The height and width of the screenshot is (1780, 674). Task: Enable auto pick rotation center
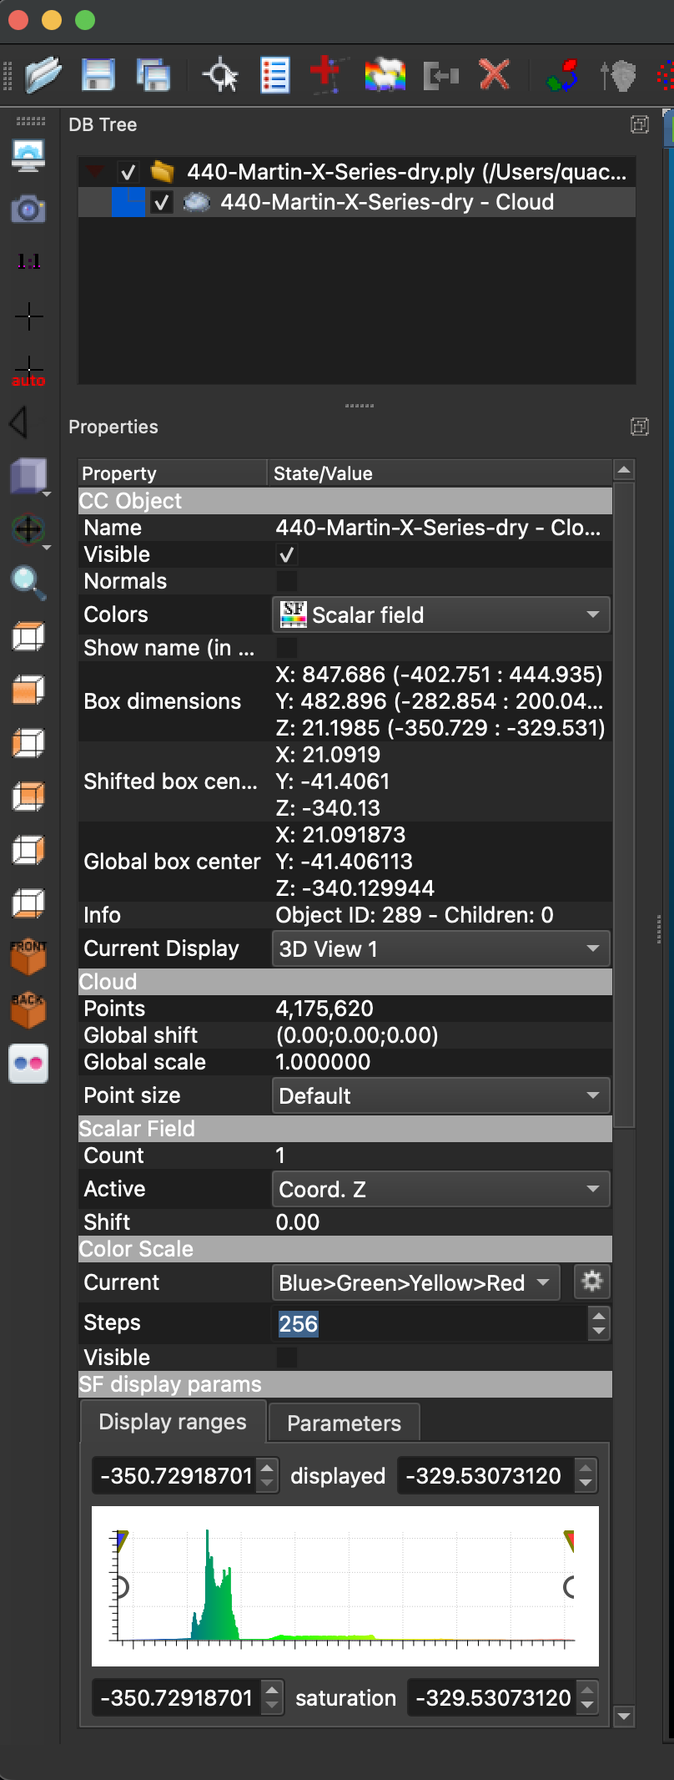28,371
